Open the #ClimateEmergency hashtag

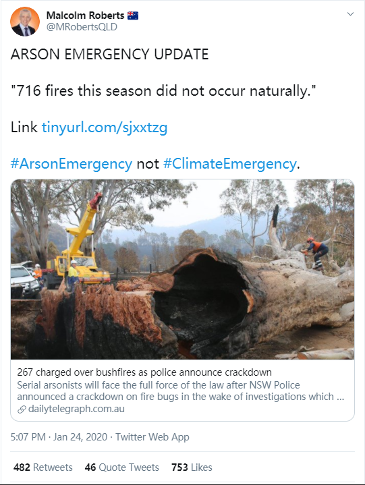coord(229,164)
